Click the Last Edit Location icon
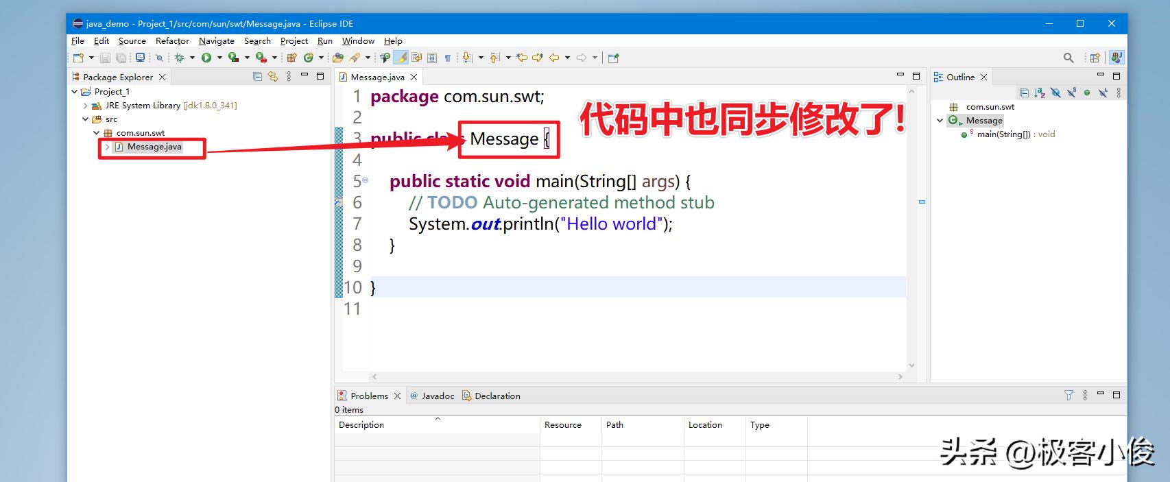 click(x=521, y=58)
